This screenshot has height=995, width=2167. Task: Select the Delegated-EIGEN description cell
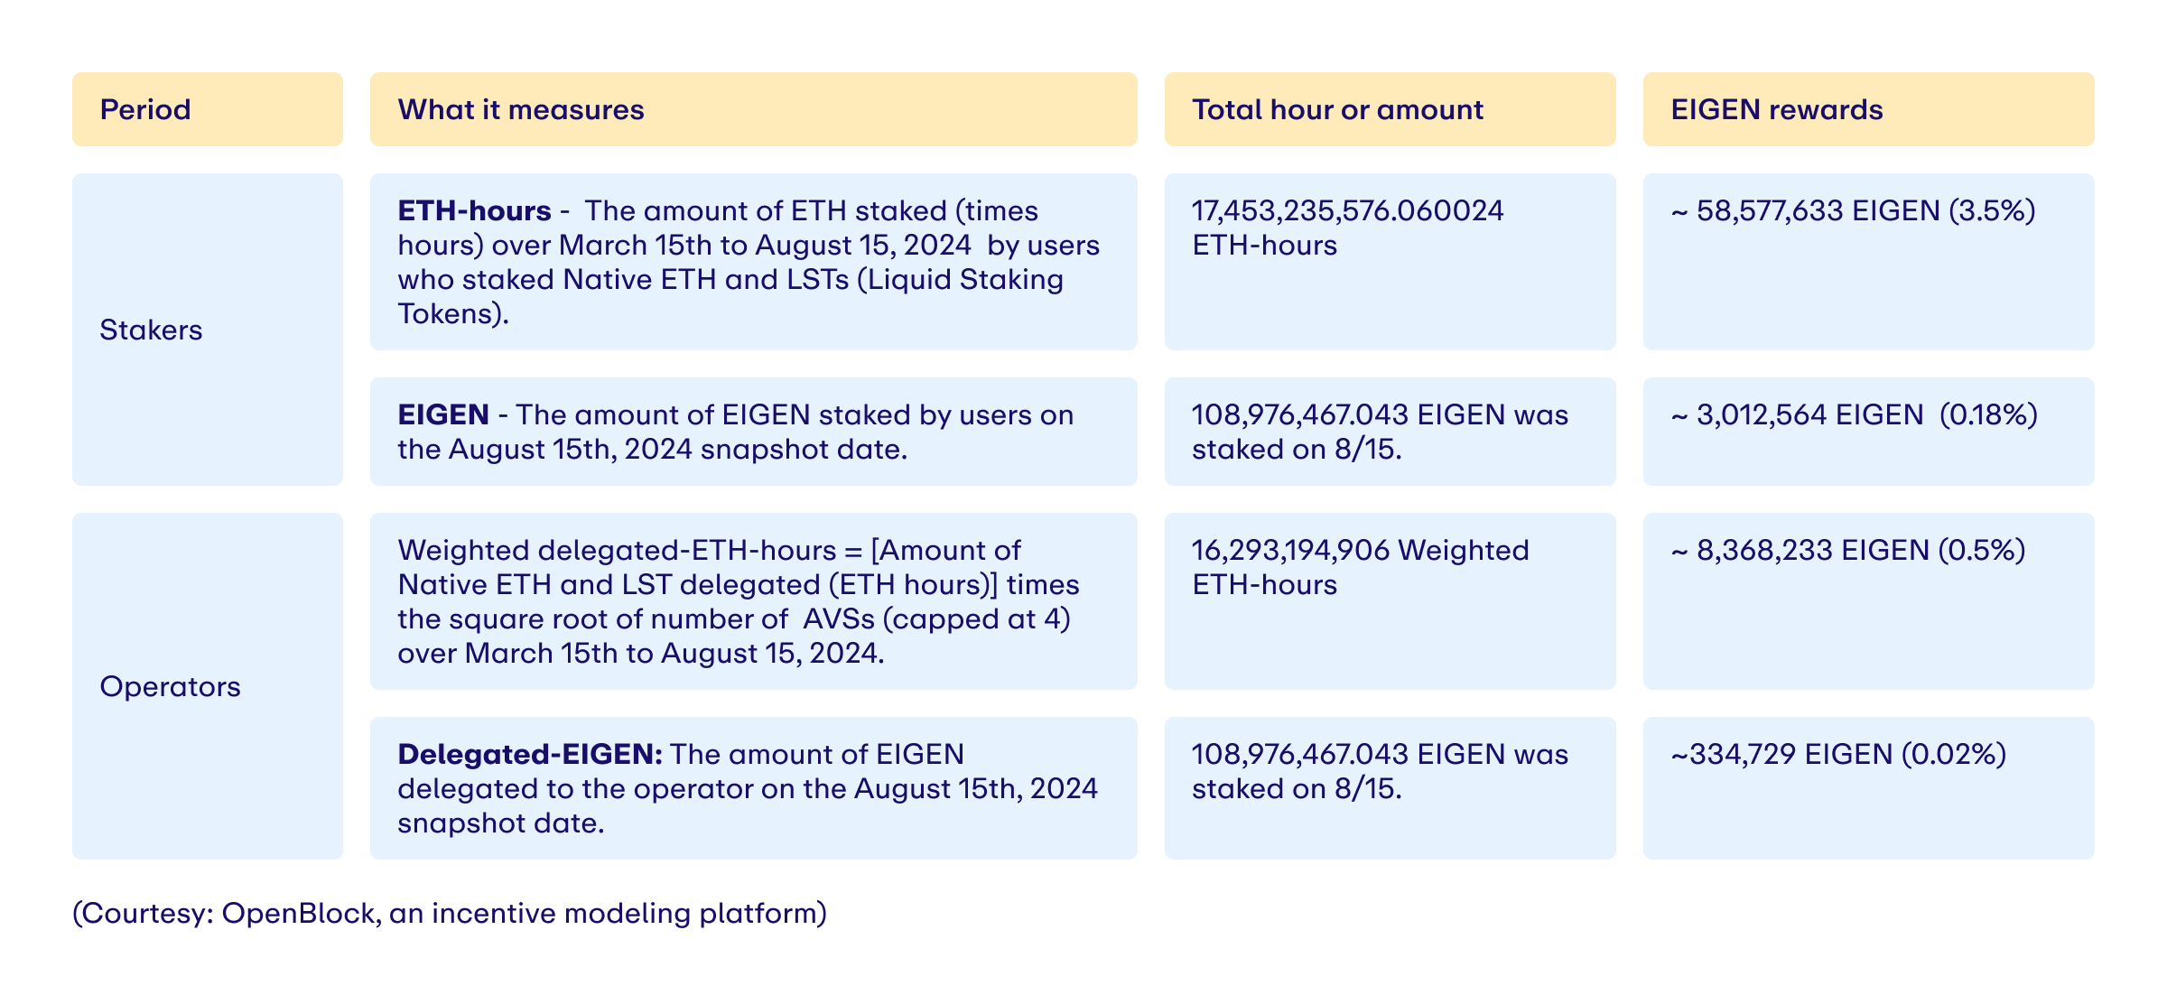tap(754, 788)
